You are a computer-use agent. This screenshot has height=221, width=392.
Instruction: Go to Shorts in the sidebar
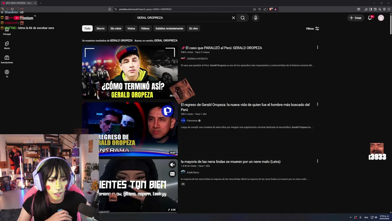[7, 45]
